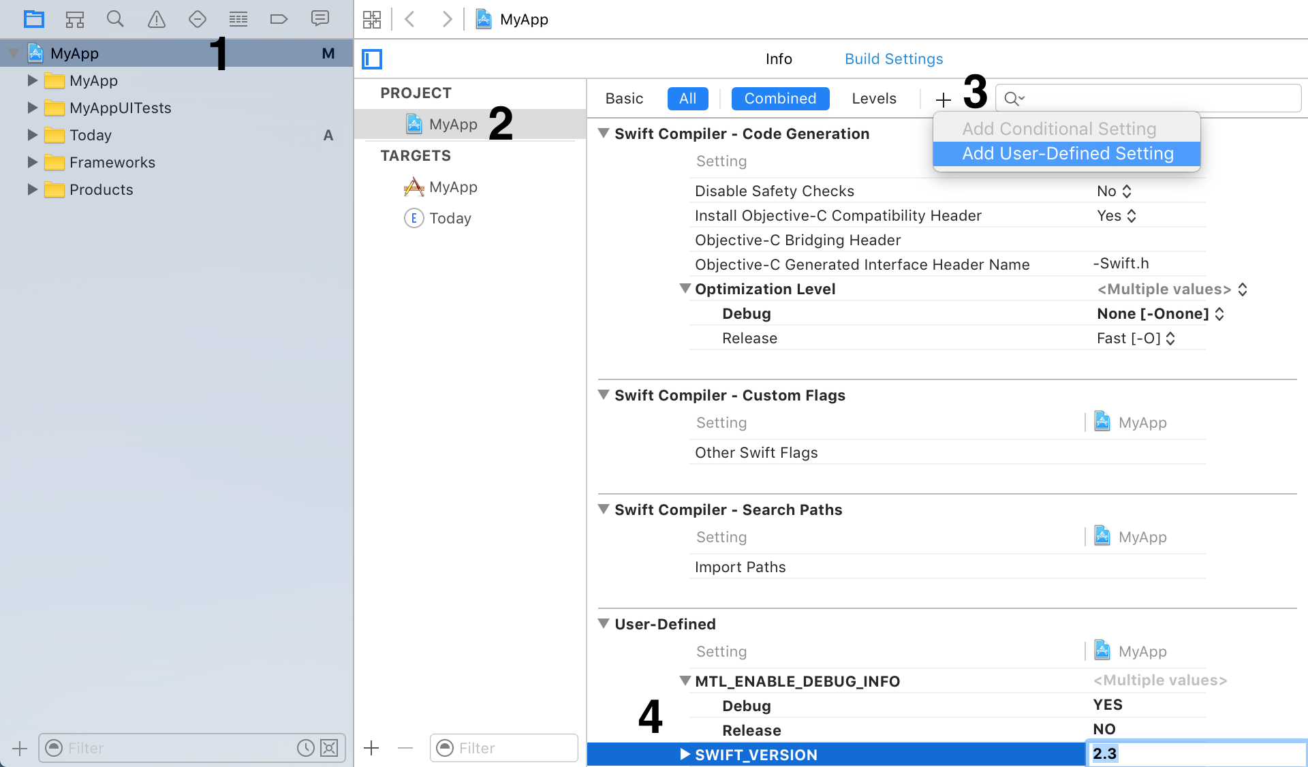1308x767 pixels.
Task: Click the Combined filter button
Action: (x=779, y=99)
